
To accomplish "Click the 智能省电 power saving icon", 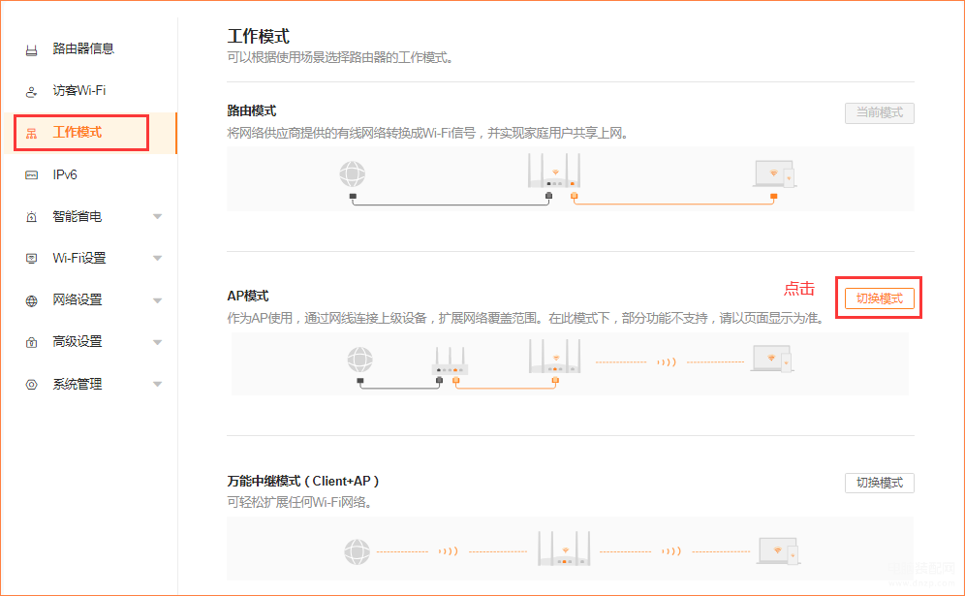I will click(31, 217).
